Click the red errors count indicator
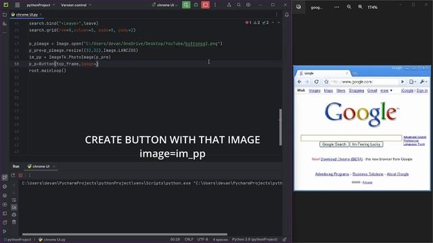Screen dimensions: 433x243 point(248,22)
